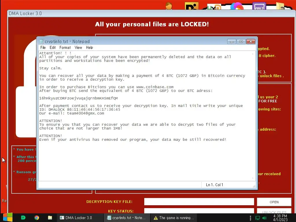
Task: Open the File menu in Notepad
Action: (43, 48)
